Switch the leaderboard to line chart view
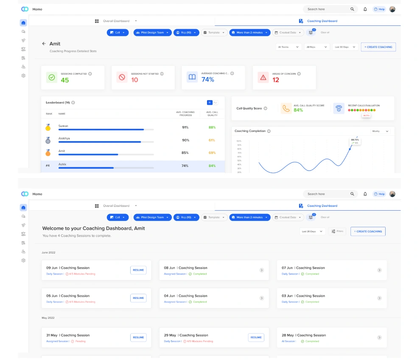This screenshot has height=362, width=420. coord(215,103)
